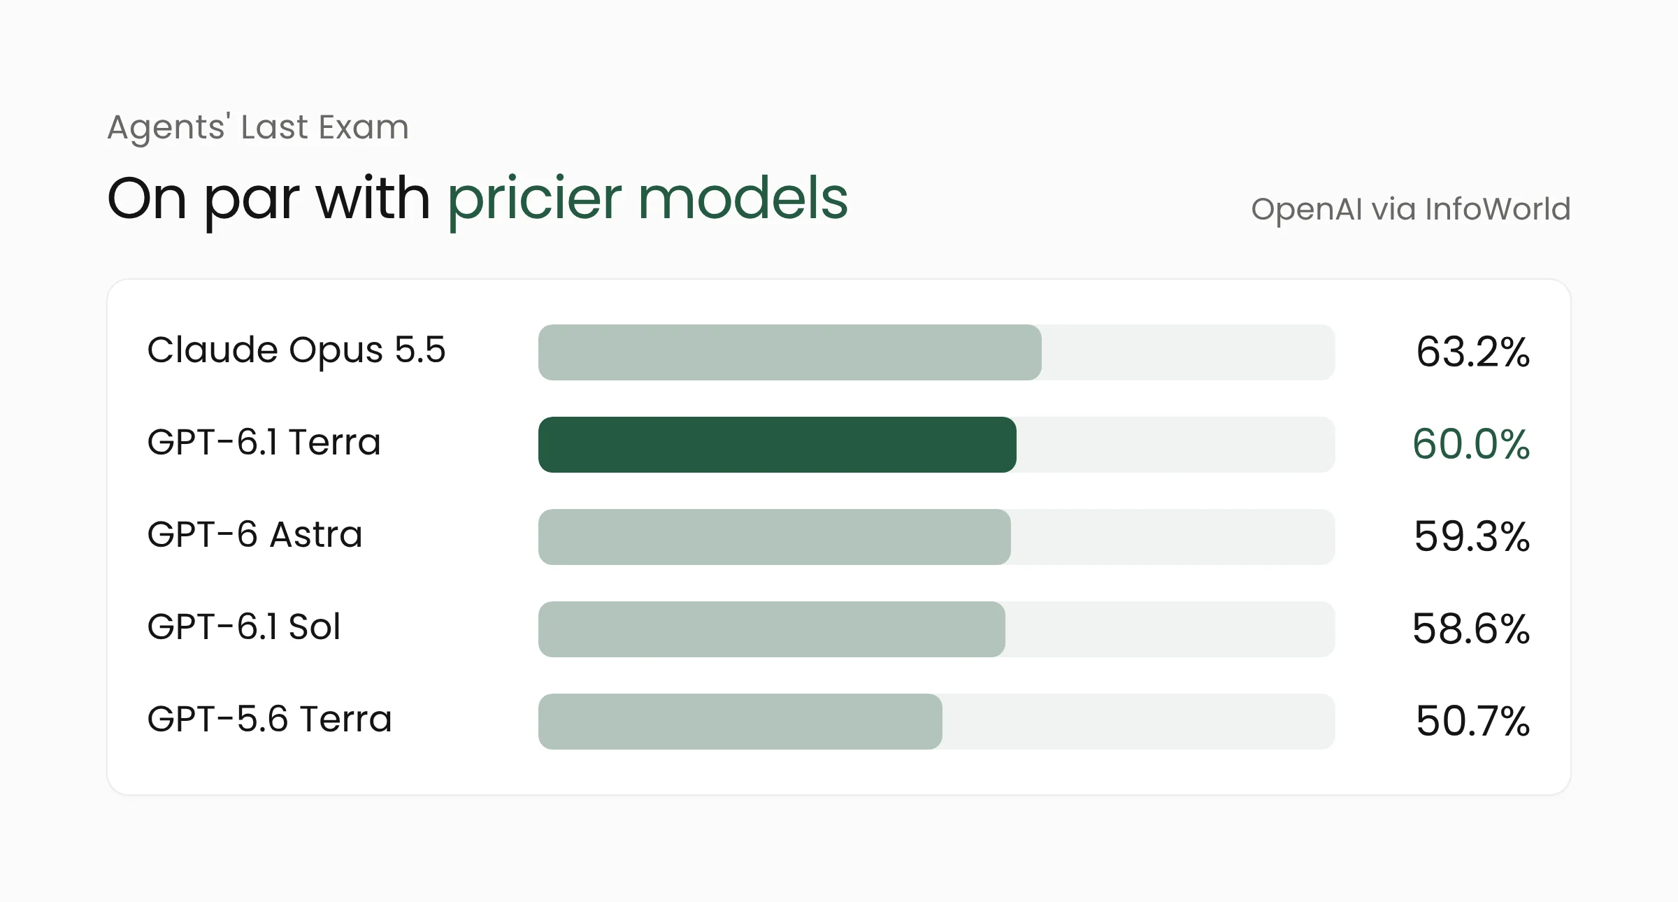Click the GPT-6 Astra label
Image resolution: width=1678 pixels, height=902 pixels.
254,535
